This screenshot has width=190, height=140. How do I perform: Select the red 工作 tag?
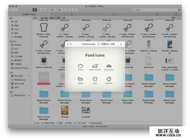point(16,29)
